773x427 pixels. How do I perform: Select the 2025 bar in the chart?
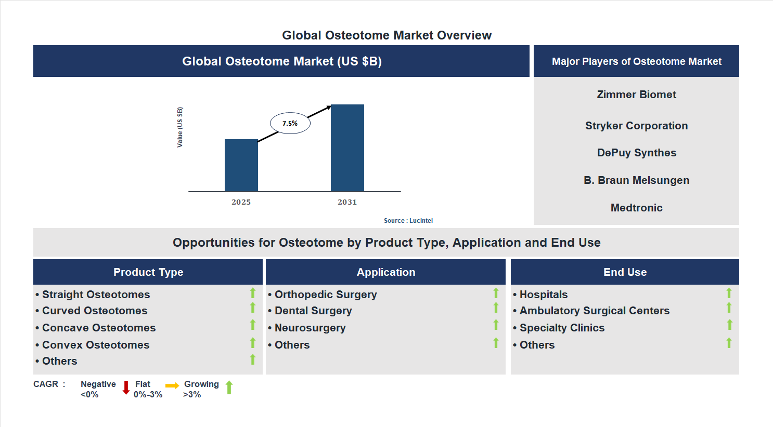(x=241, y=165)
